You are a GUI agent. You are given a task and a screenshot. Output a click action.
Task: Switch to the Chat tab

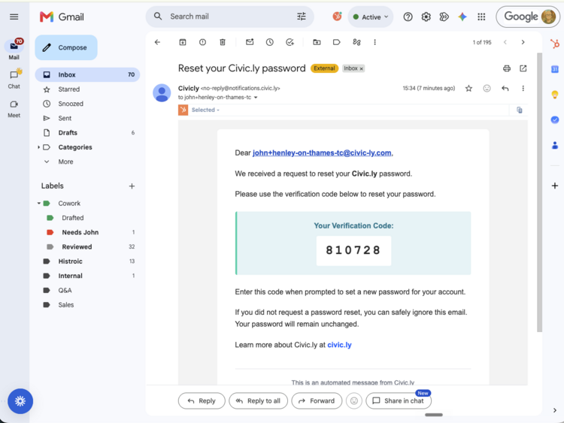point(14,79)
